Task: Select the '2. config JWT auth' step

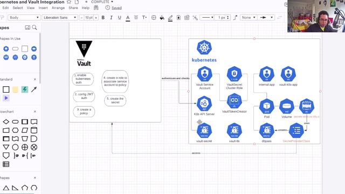Action: [84, 96]
